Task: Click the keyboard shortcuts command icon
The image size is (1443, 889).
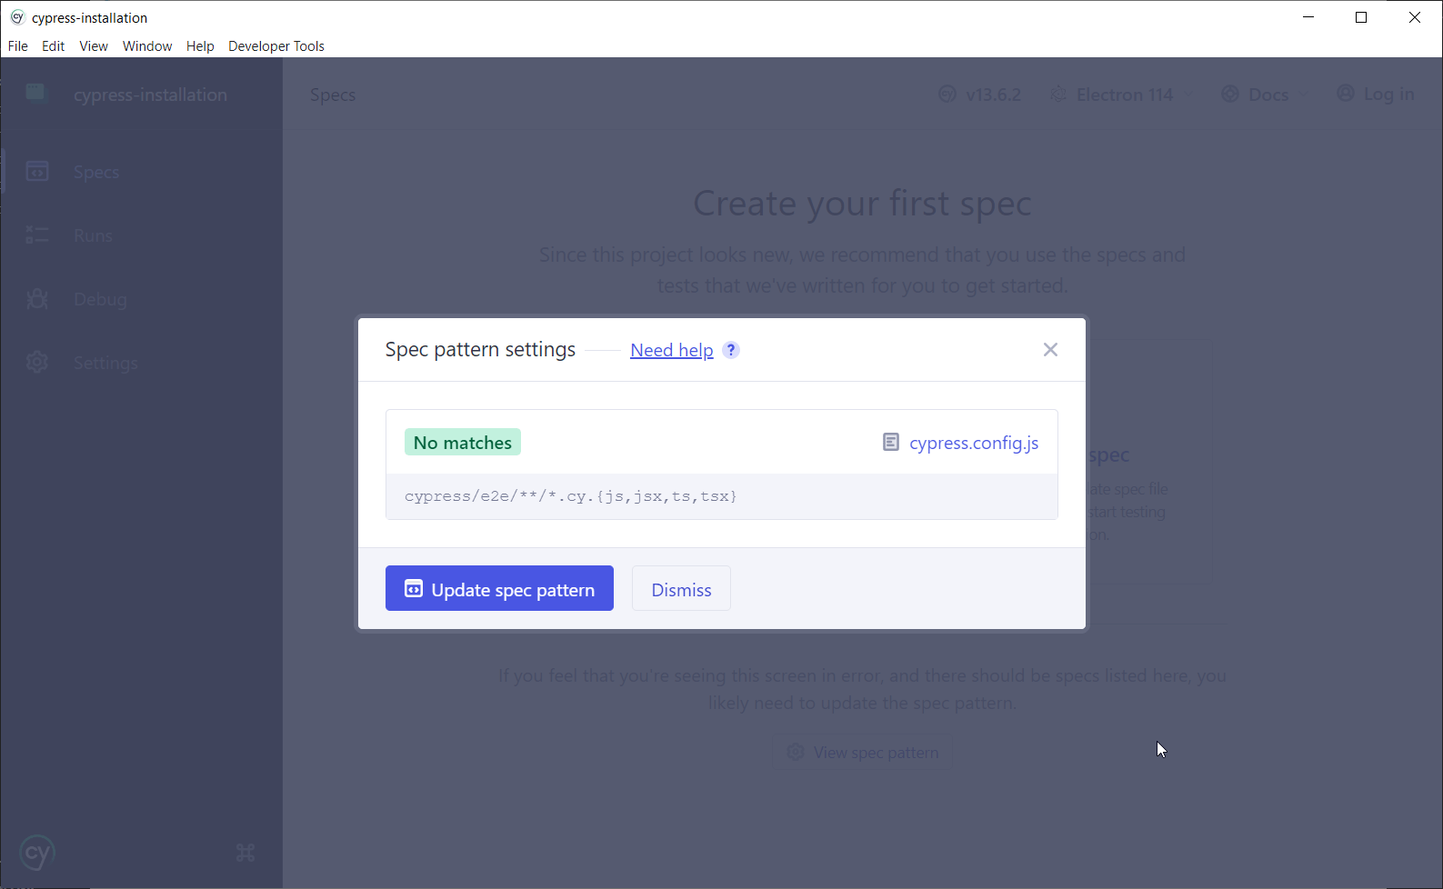Action: (x=246, y=853)
